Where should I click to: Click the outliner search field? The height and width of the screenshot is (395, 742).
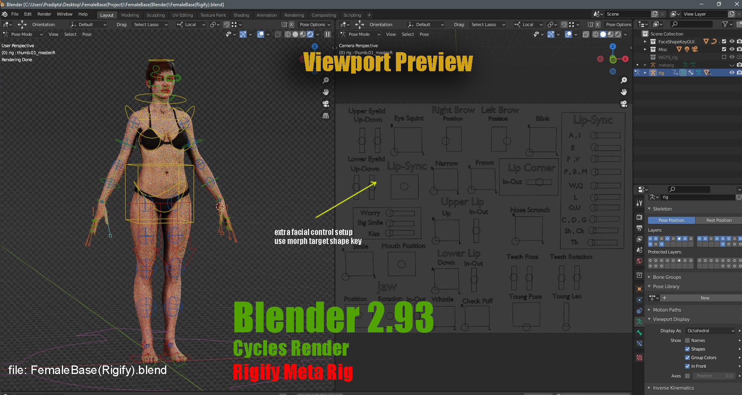(692, 24)
